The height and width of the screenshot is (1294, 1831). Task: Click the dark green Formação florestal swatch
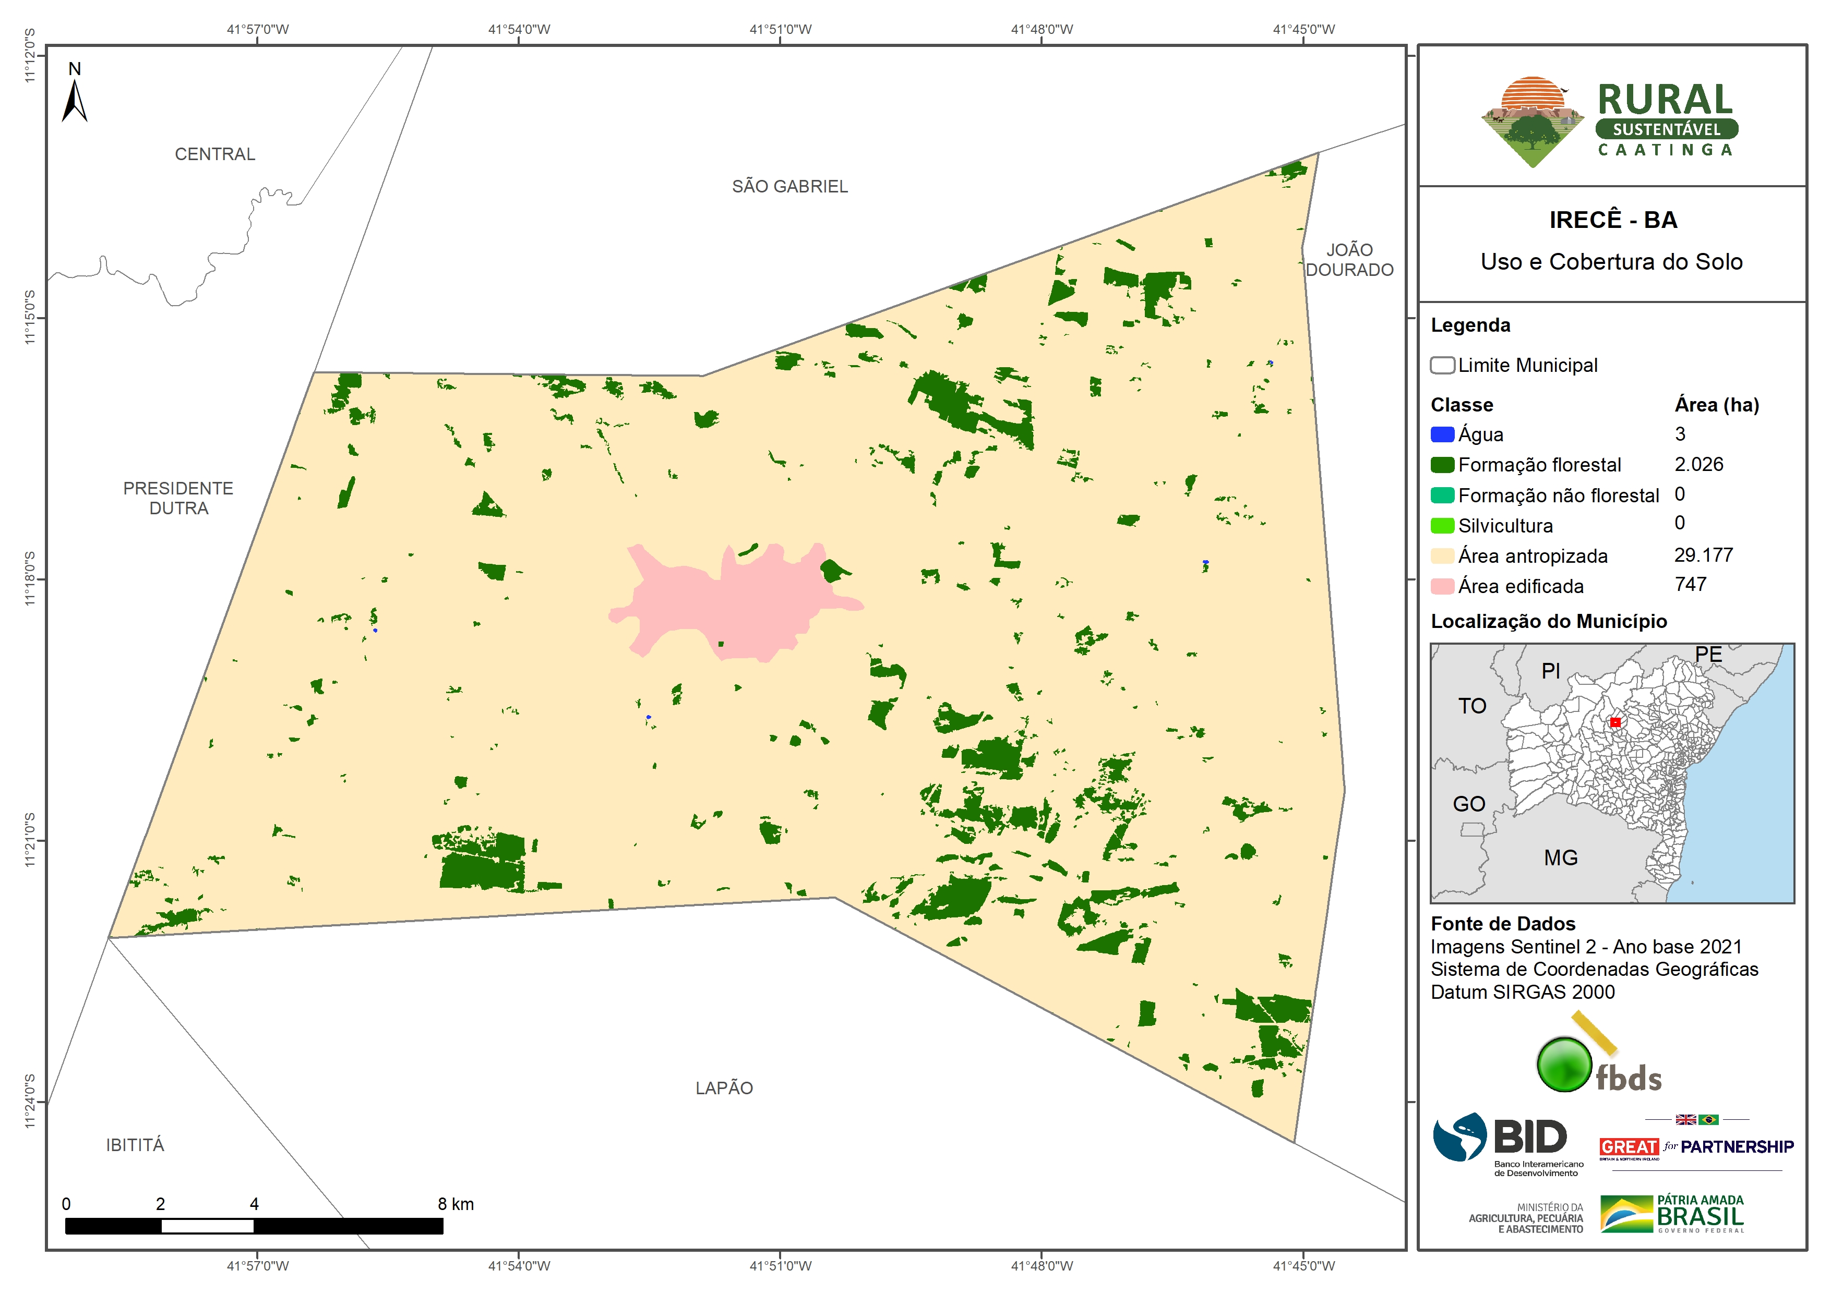point(1442,465)
